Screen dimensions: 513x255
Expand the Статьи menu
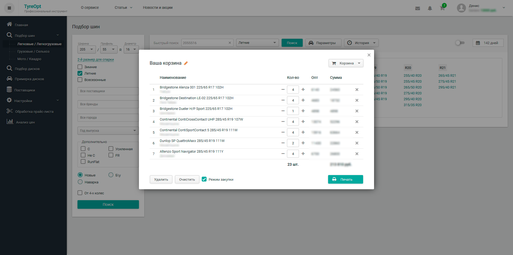pos(123,7)
